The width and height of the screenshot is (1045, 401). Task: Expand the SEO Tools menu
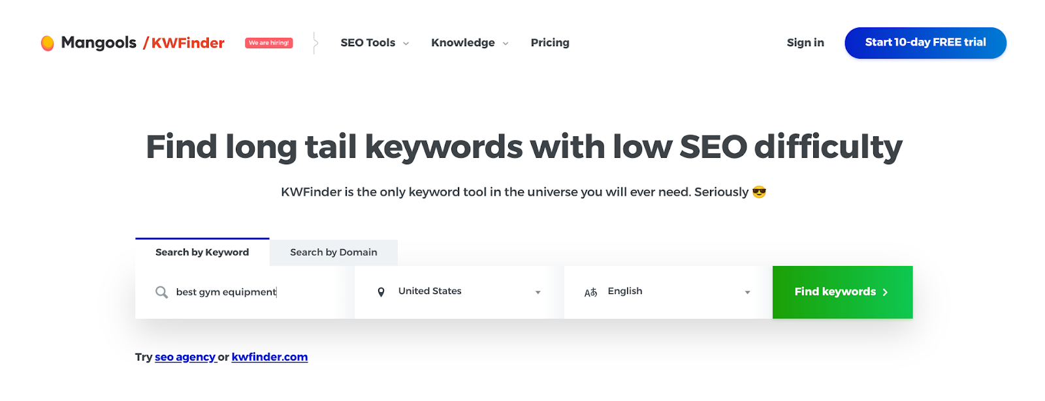(x=374, y=43)
